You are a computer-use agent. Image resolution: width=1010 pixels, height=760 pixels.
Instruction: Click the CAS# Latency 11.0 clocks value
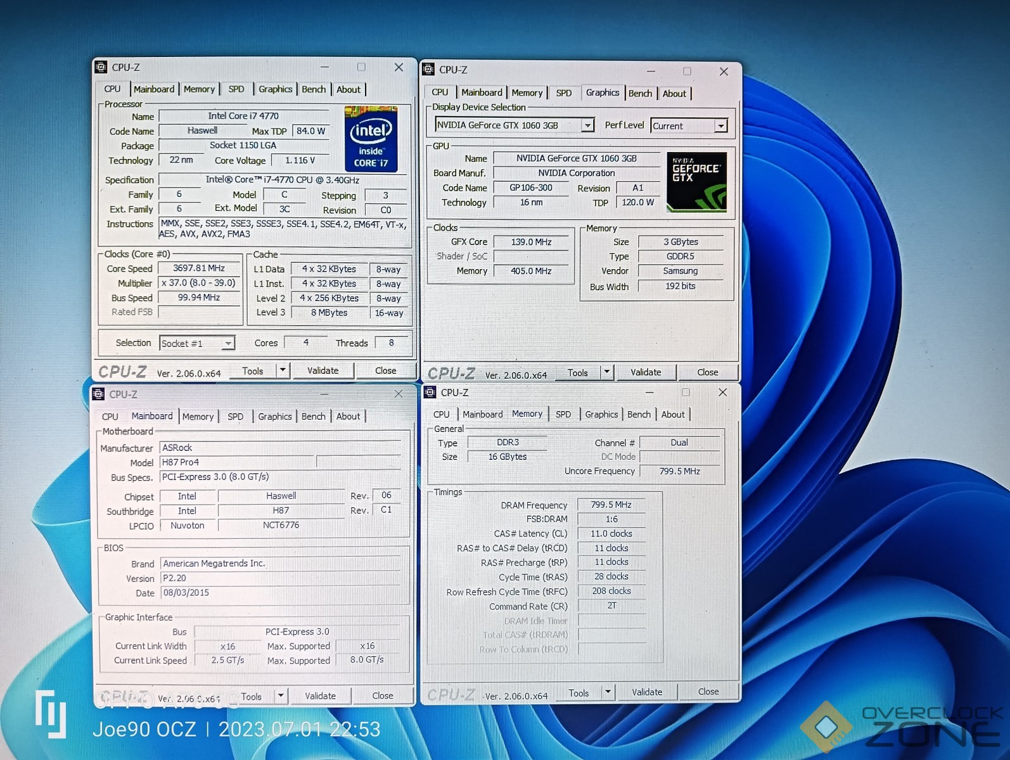pos(611,534)
